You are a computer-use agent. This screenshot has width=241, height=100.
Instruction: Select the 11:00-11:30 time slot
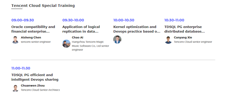(21, 68)
